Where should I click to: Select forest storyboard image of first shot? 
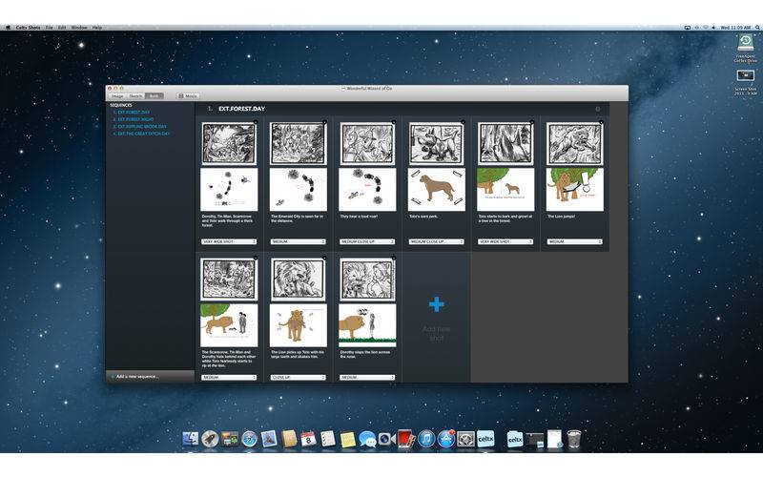229,144
